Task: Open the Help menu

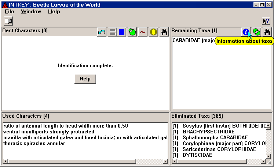Action: [x=54, y=11]
